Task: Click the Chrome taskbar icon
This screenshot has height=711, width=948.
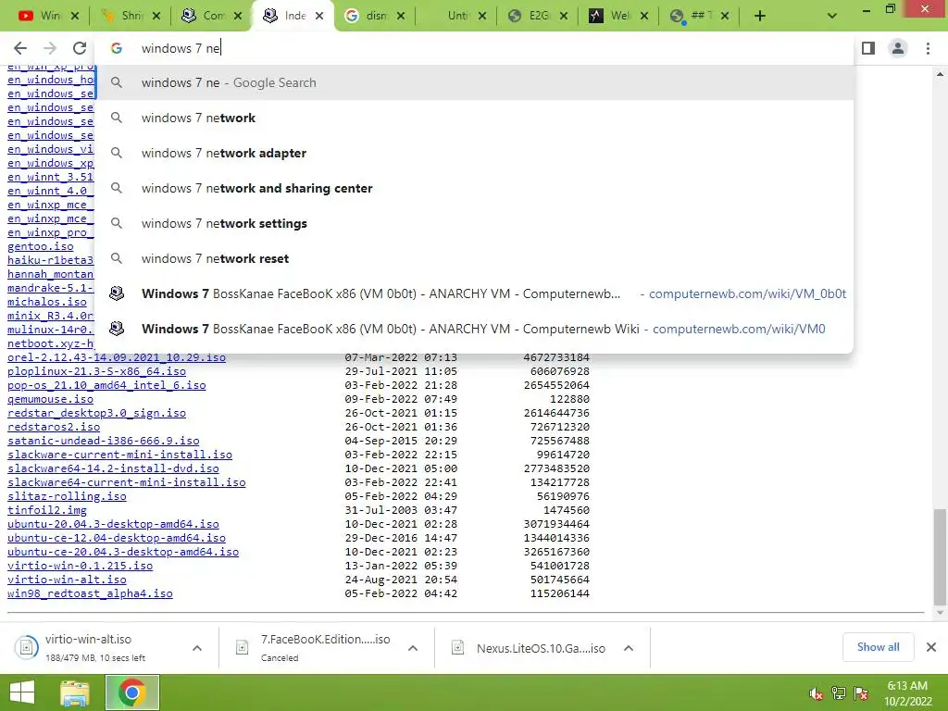Action: point(131,692)
